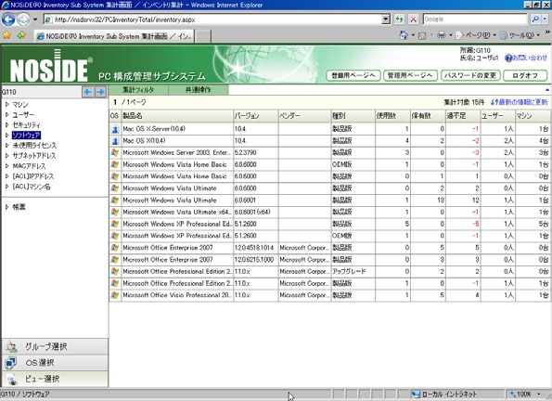552x401 pixels.
Task: Open the browser Home icon
Action: 404,35
